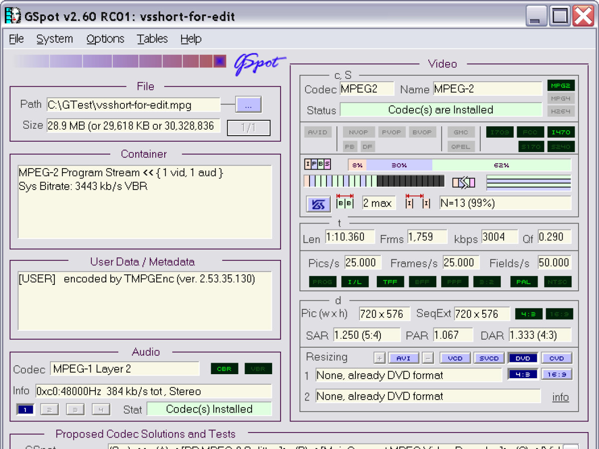599x449 pixels.
Task: Click the PVOP indicator
Action: [x=391, y=132]
